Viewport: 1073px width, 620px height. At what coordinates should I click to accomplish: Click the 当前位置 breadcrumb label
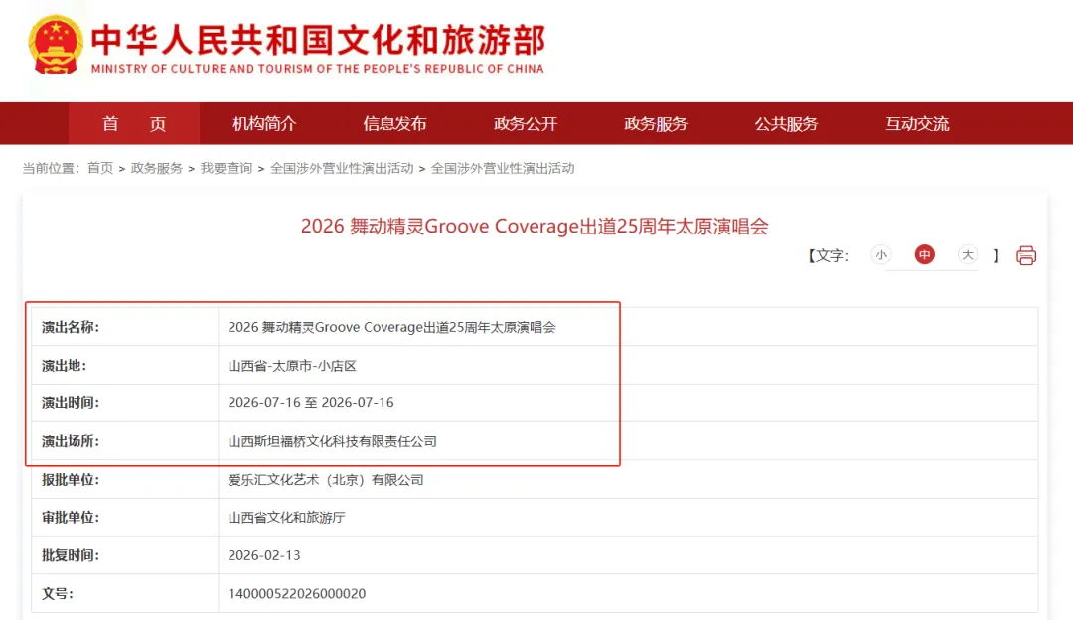pos(52,168)
